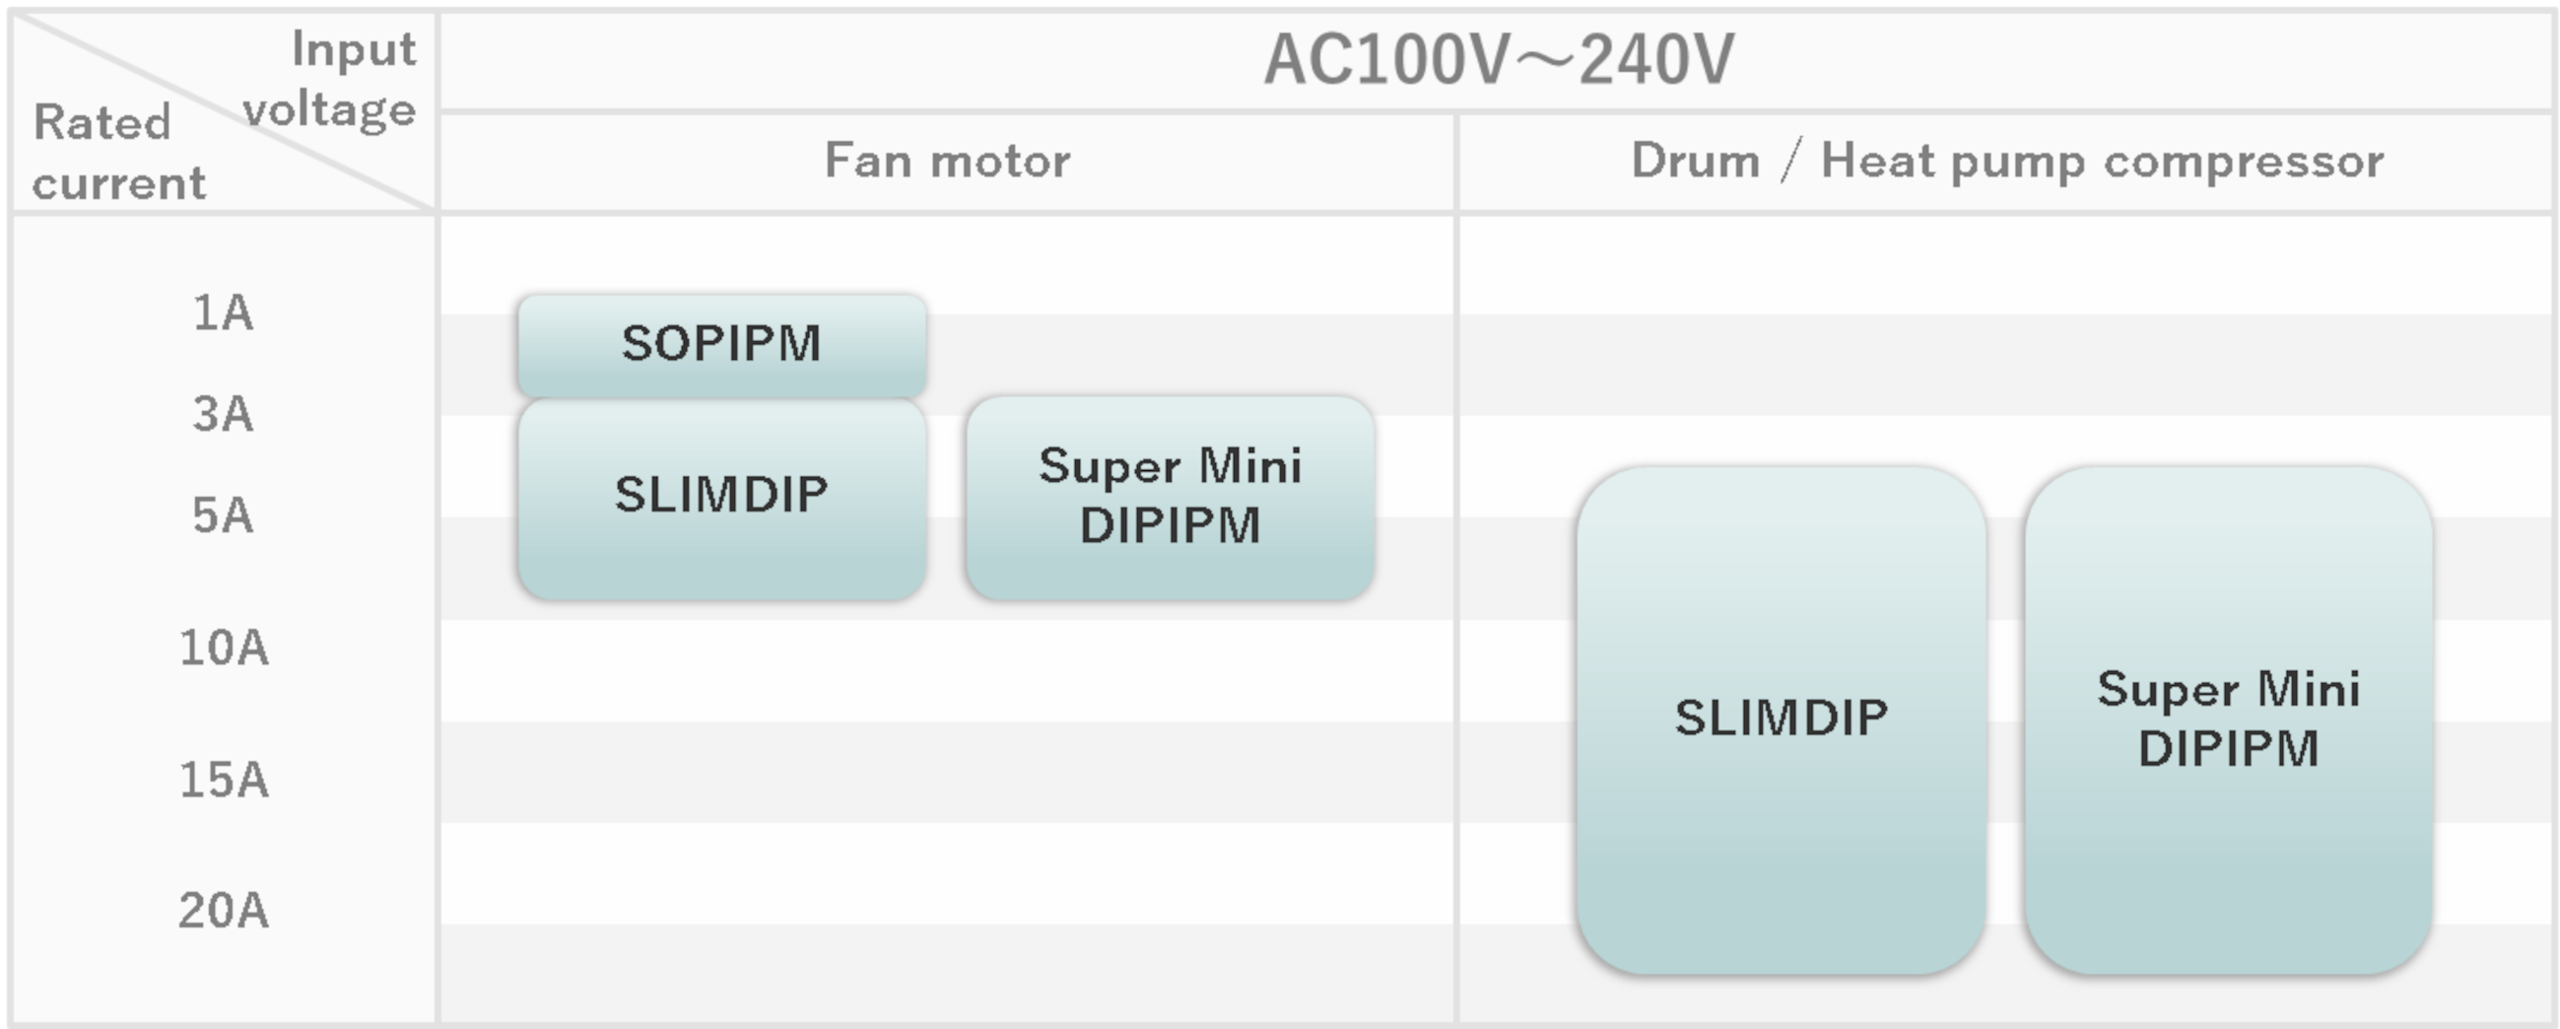Select SLIMDIP under Drum / Heat pump compressor
This screenshot has height=1029, width=2560.
click(1781, 720)
